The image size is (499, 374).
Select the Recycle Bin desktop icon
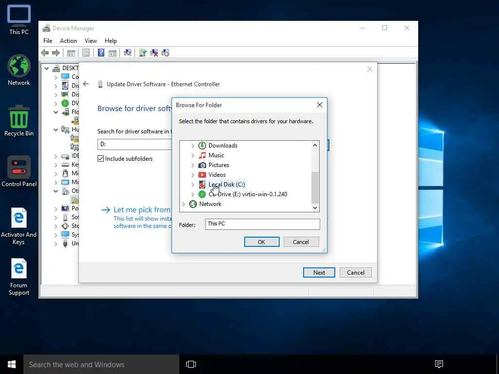(19, 121)
